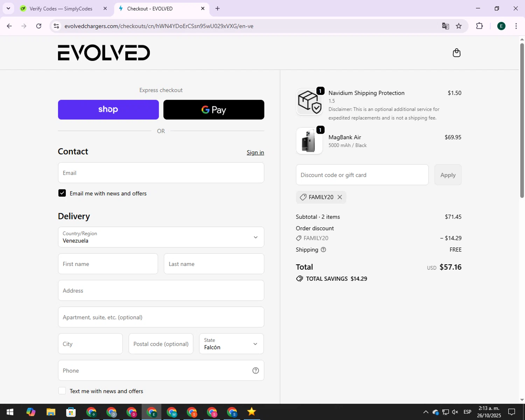525x420 pixels.
Task: Click the address bar URL
Action: point(159,26)
